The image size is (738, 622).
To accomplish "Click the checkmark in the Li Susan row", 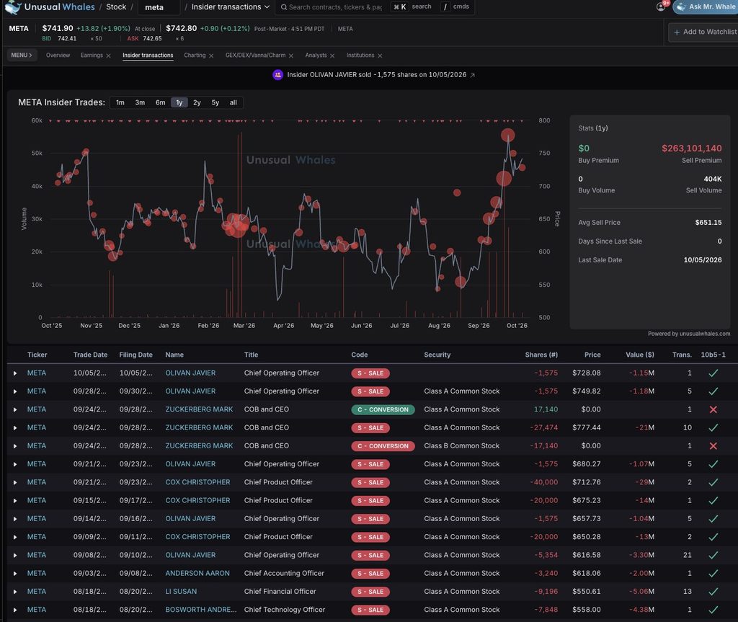I will tap(713, 592).
